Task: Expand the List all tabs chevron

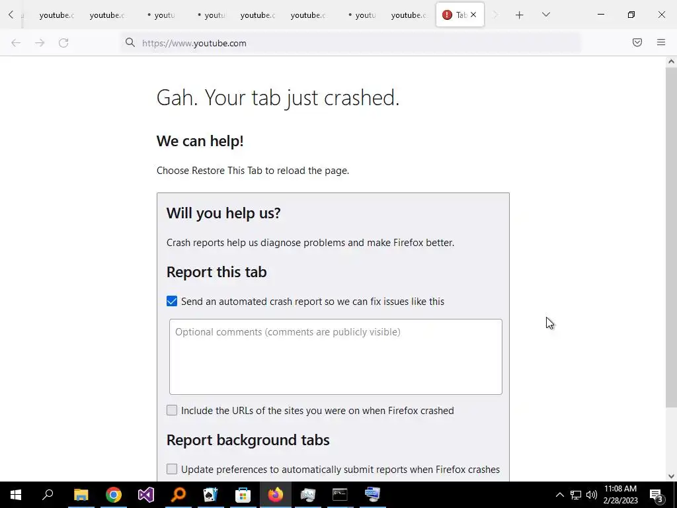Action: (x=545, y=15)
